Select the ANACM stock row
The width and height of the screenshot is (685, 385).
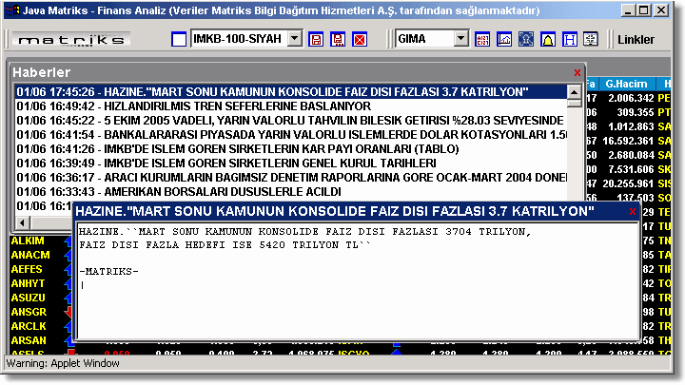pyautogui.click(x=30, y=255)
